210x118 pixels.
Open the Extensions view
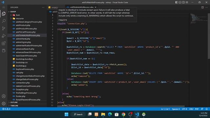click(x=4, y=43)
